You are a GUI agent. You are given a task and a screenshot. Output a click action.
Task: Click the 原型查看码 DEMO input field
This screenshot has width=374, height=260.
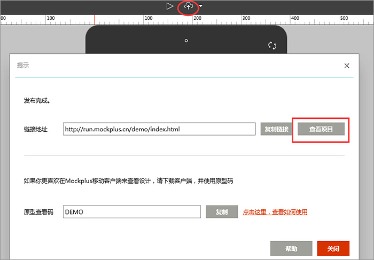click(132, 212)
